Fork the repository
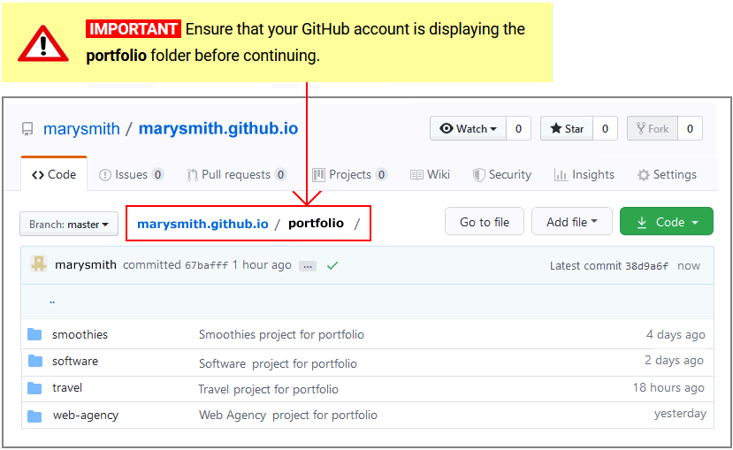 (653, 129)
